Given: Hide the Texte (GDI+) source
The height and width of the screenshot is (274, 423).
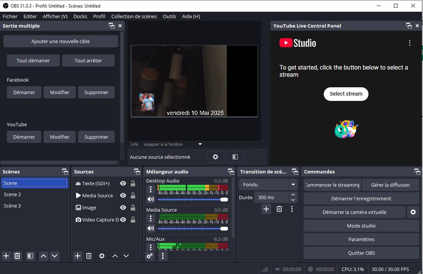Looking at the screenshot, I should click(x=123, y=183).
